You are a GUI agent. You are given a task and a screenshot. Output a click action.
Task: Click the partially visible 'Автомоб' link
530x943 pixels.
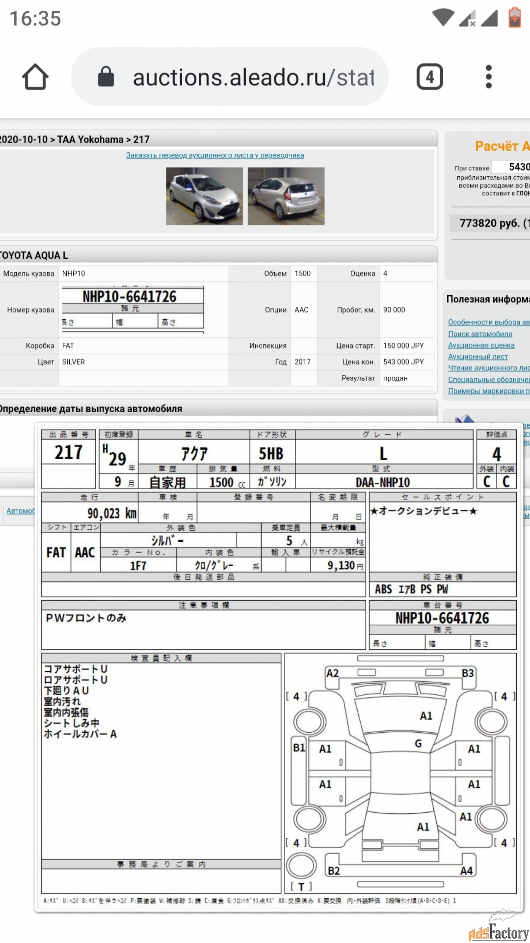click(21, 511)
